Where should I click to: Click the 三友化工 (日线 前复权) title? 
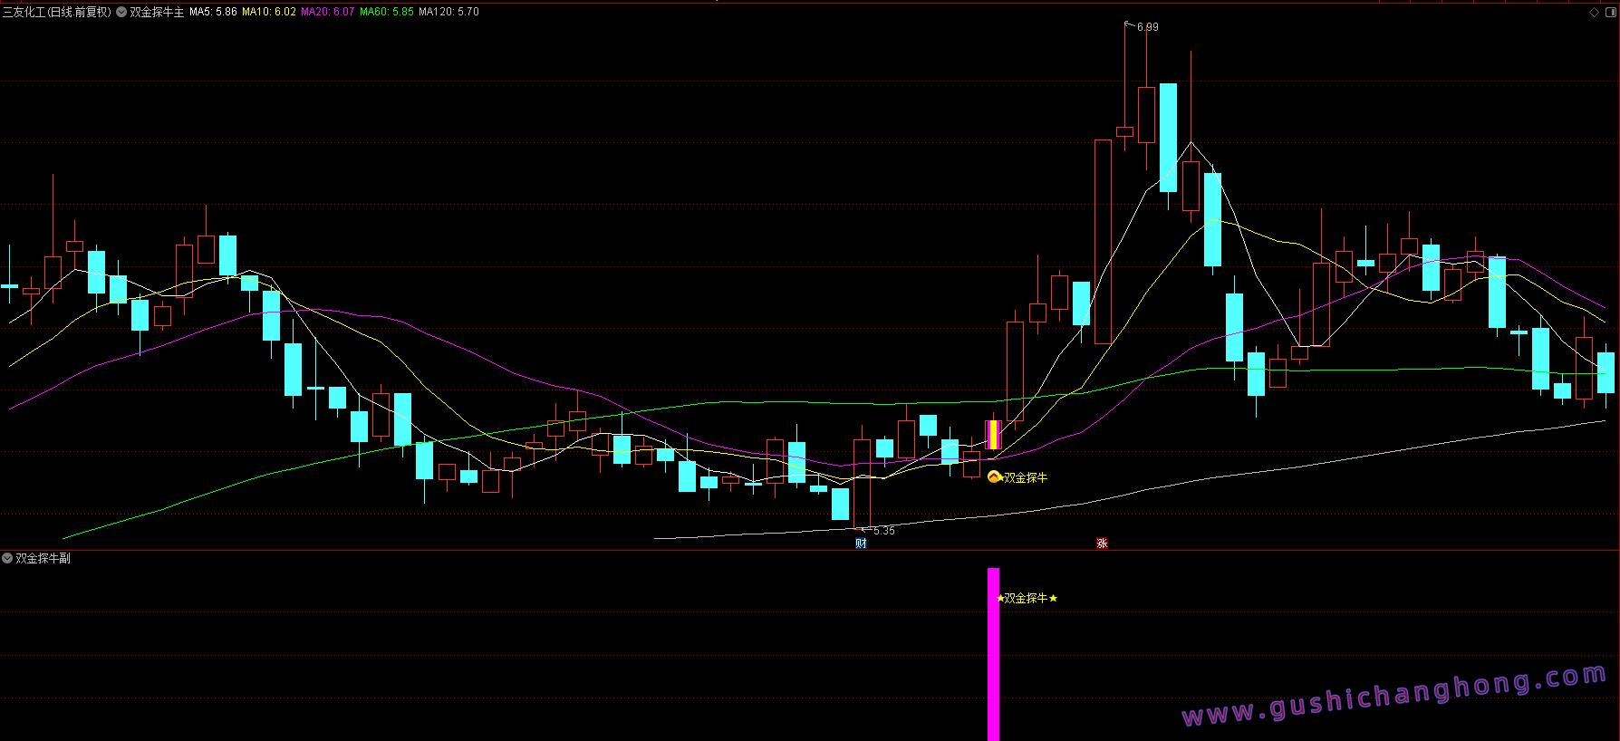56,12
